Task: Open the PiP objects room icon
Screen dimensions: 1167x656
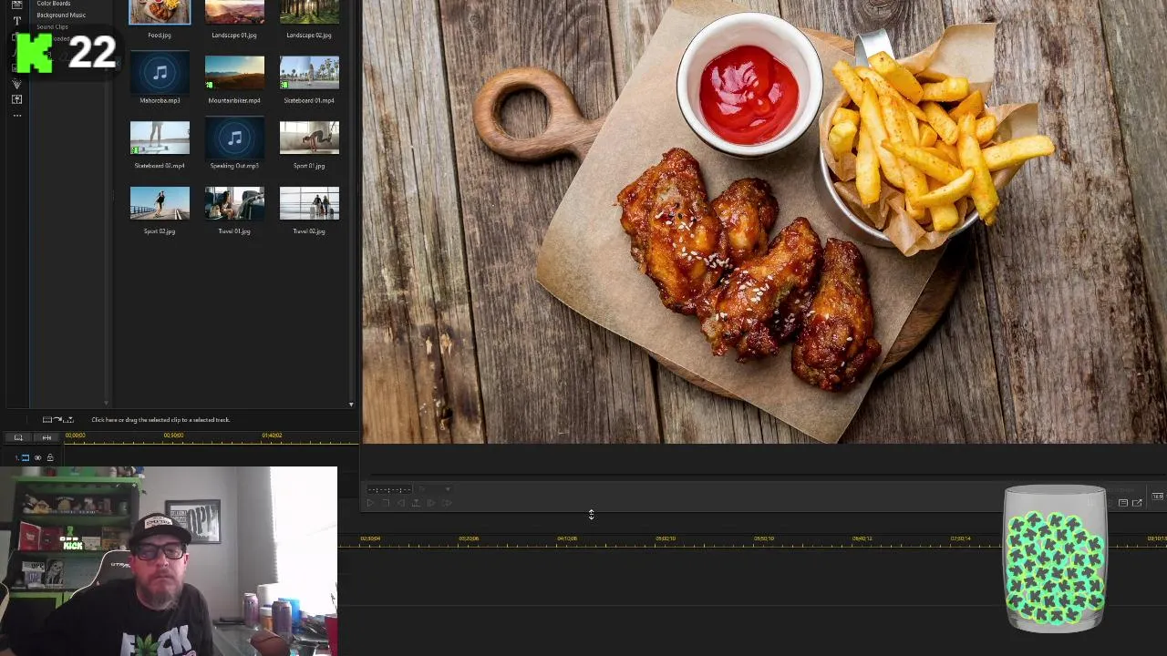Action: click(x=16, y=99)
